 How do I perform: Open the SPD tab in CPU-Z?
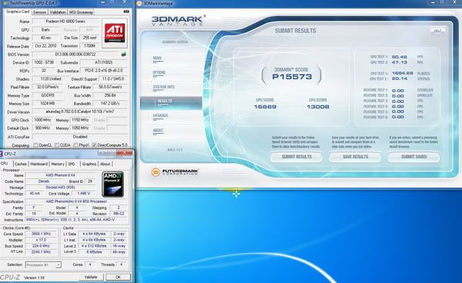click(72, 164)
